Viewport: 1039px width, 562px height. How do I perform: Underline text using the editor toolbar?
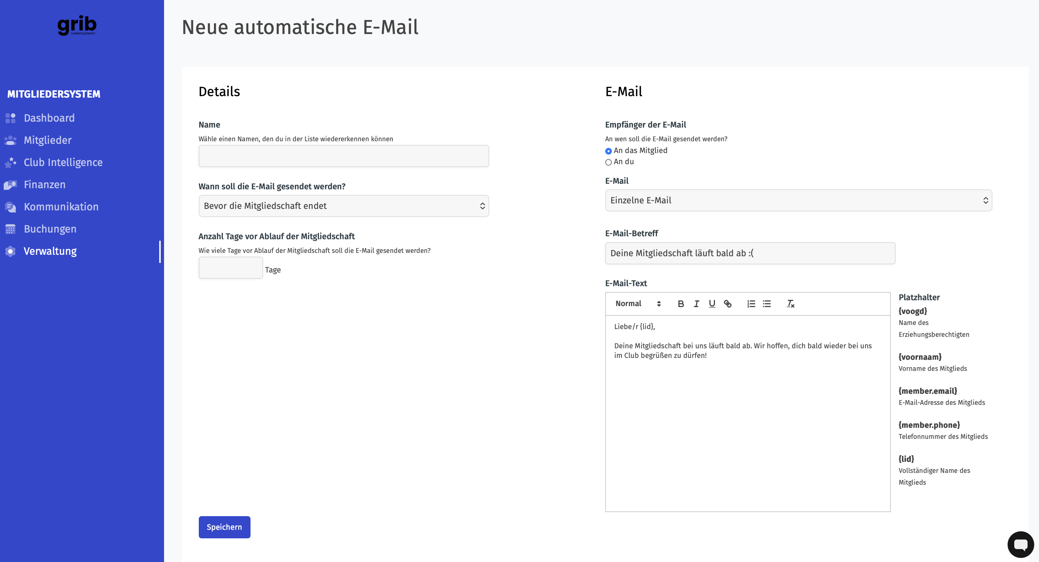tap(712, 304)
